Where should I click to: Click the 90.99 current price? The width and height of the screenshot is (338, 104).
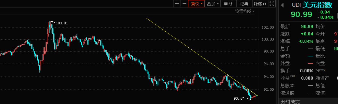301,14
